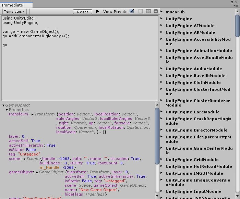Image resolution: width=240 pixels, height=199 pixels.
Task: Expand UnityEngine.AIModule arrow
Action: click(161, 25)
